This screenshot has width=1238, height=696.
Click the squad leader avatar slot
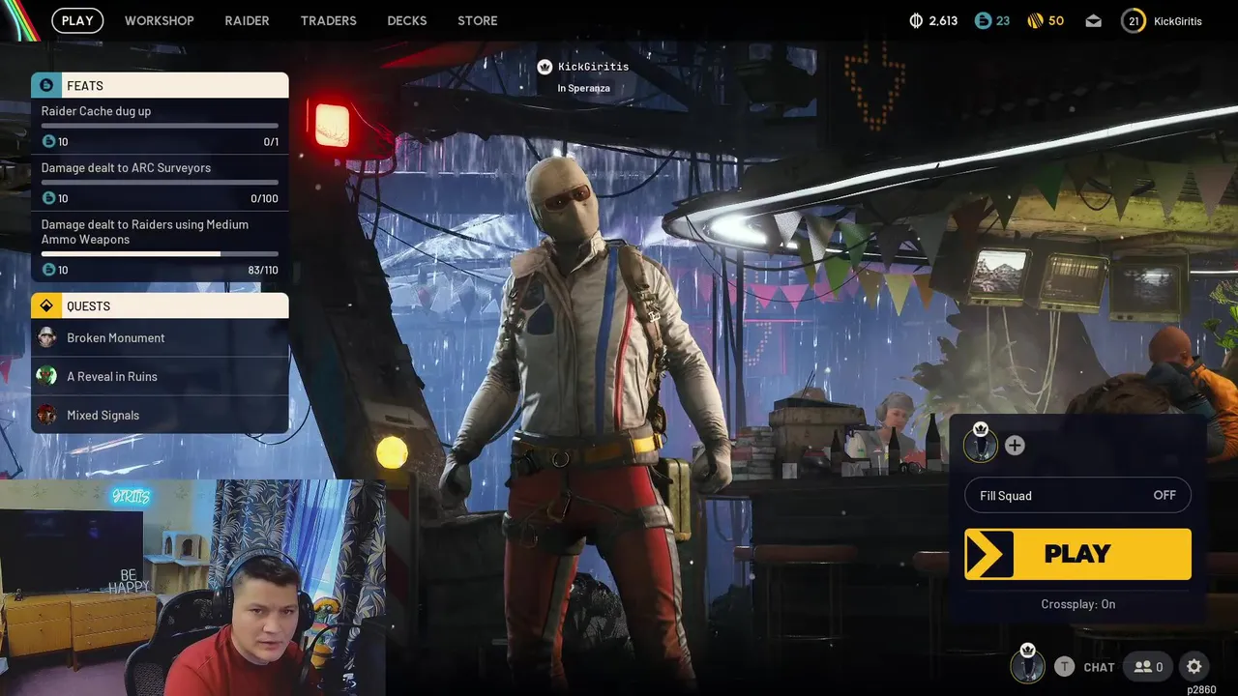tap(981, 444)
